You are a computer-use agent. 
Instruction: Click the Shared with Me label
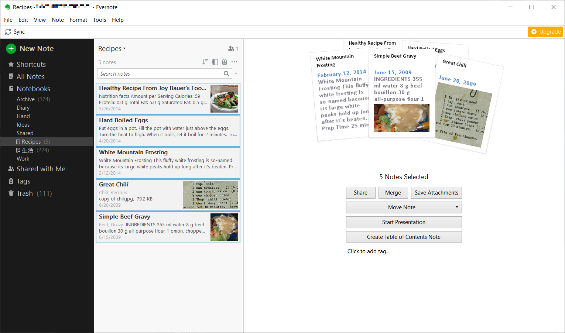point(41,169)
